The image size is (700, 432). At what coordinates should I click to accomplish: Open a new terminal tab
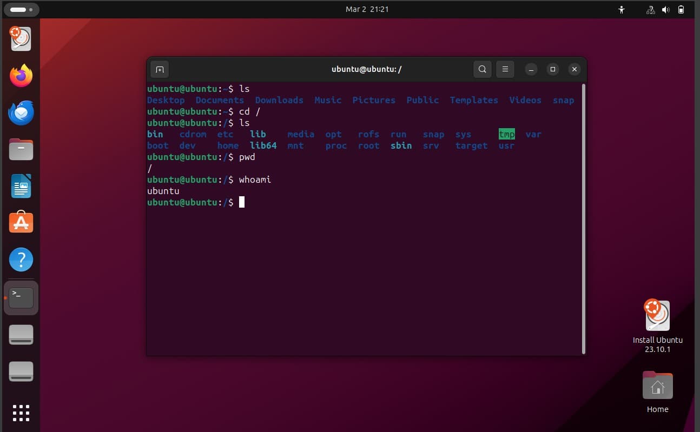160,69
